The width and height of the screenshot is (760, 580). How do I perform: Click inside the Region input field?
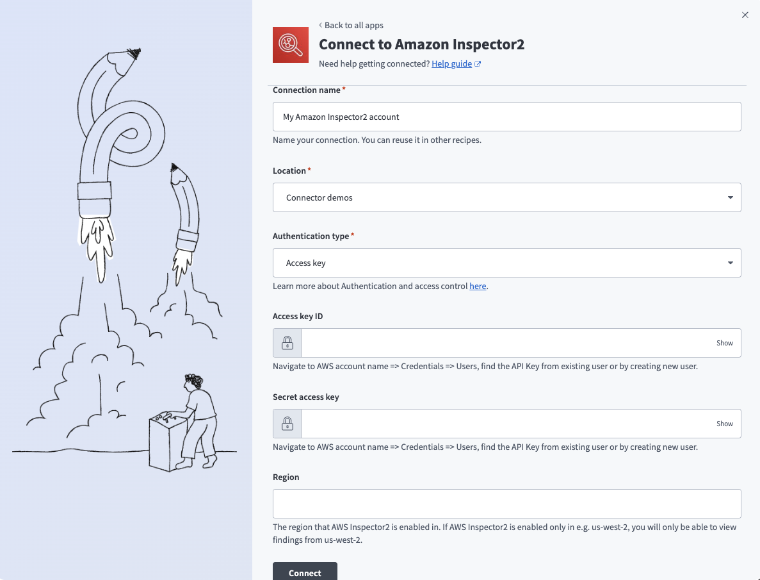click(x=506, y=503)
